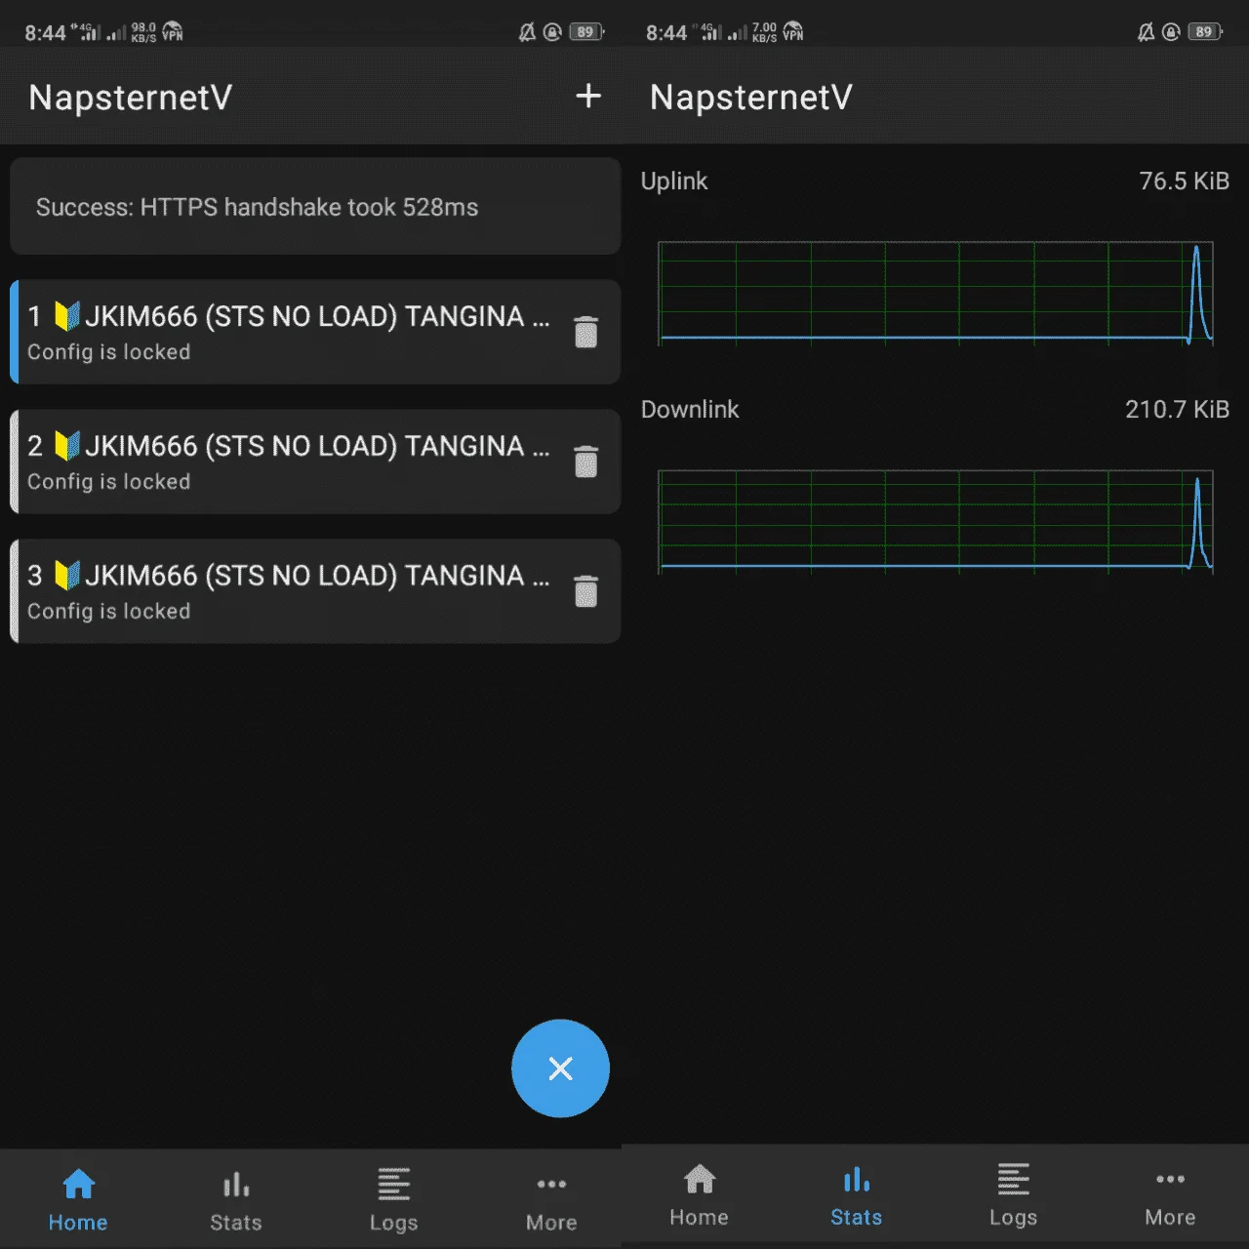Tap the badge icon on config 3

(66, 576)
